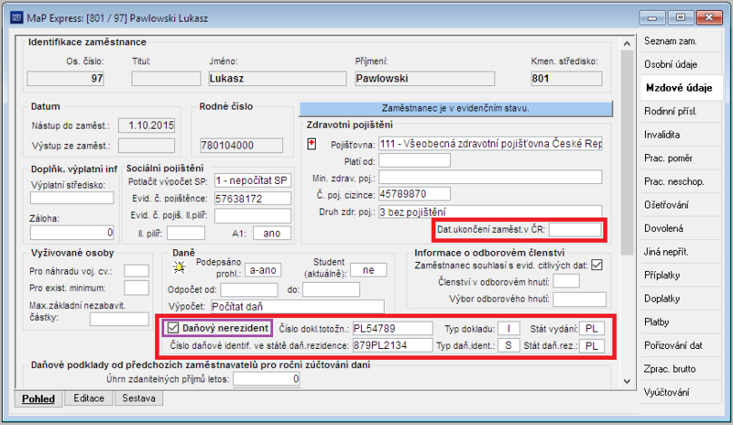Click the Stát daň.rez. field showing PL
733x425 pixels.
[592, 345]
